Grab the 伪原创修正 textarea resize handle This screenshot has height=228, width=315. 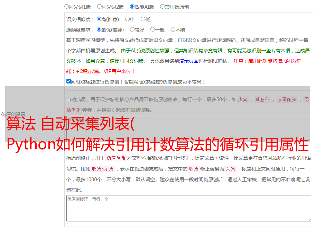[309, 219]
